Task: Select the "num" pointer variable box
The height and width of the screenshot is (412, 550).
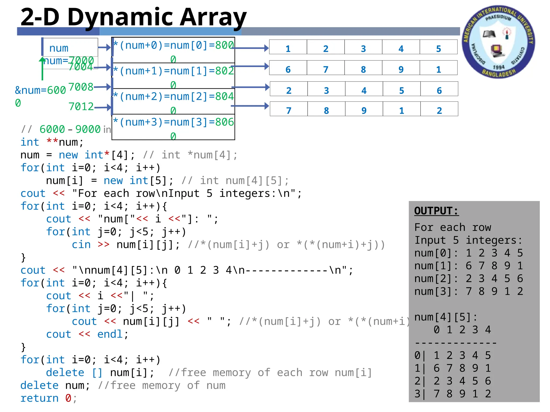Action: click(70, 47)
